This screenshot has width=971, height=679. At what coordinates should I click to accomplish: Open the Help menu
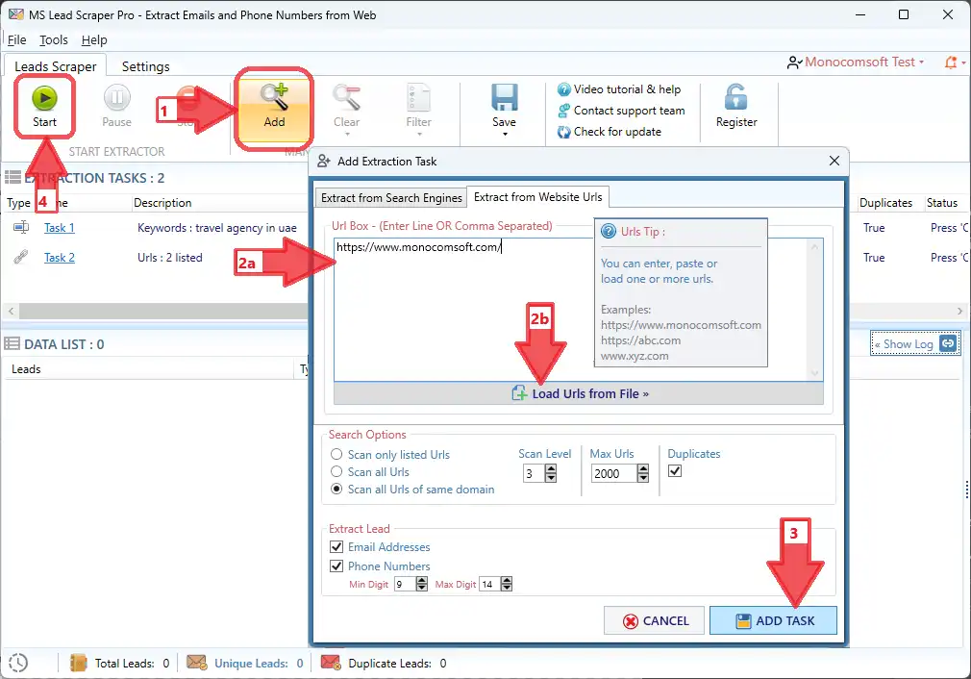pos(94,39)
